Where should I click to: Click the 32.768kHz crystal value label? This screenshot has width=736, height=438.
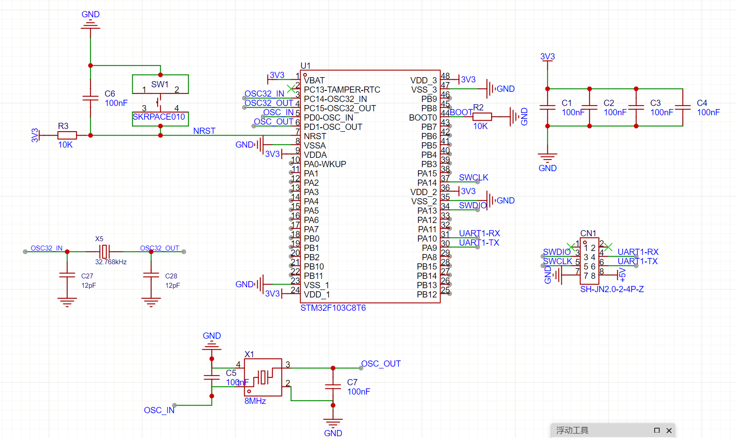111,262
